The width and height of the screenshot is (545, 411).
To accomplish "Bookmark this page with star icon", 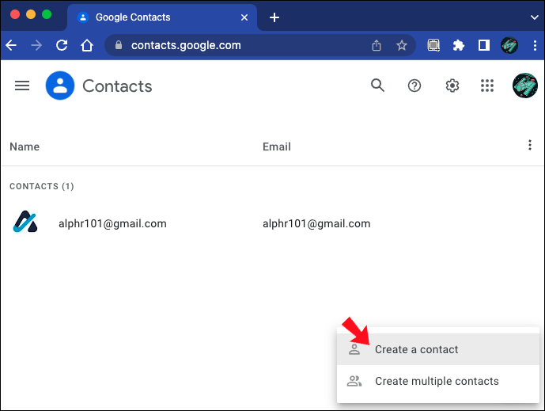I will click(402, 46).
